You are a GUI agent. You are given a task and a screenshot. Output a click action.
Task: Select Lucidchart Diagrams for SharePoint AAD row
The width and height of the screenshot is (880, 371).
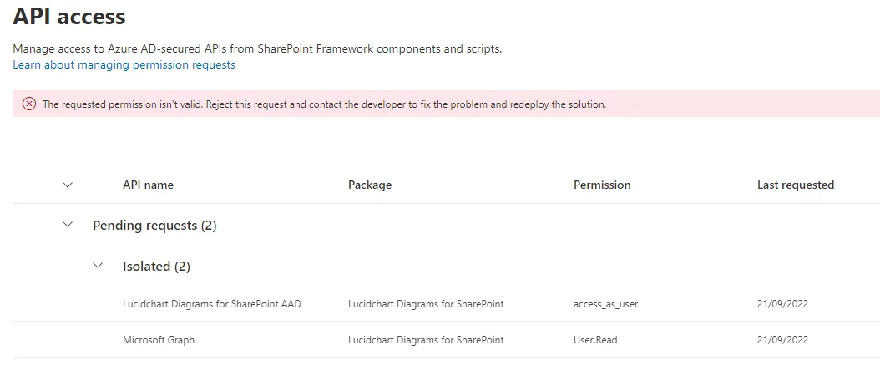[446, 304]
